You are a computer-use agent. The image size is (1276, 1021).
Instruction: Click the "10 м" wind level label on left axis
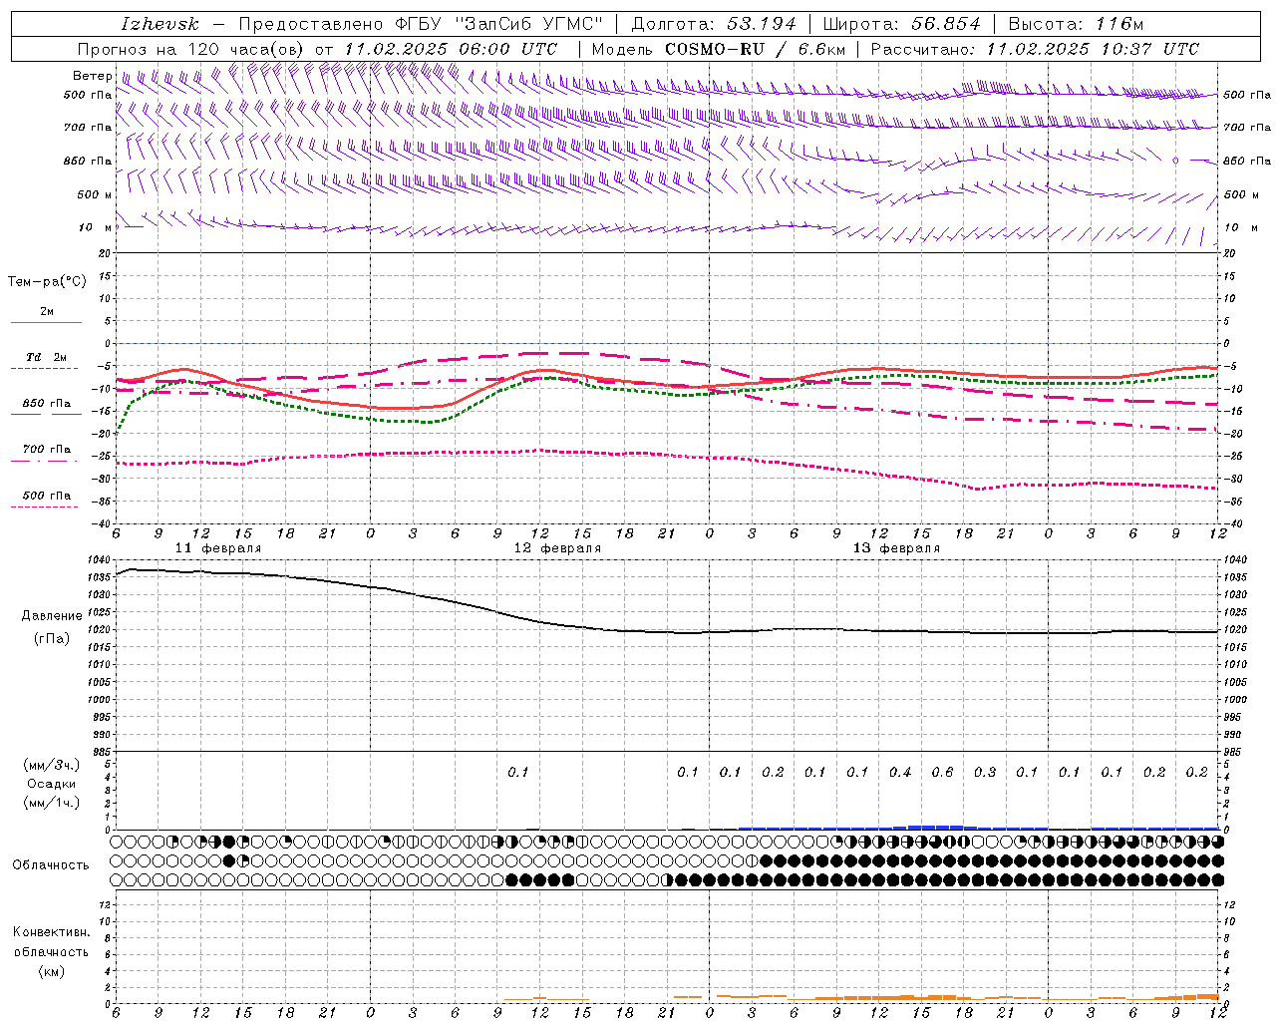pos(95,227)
